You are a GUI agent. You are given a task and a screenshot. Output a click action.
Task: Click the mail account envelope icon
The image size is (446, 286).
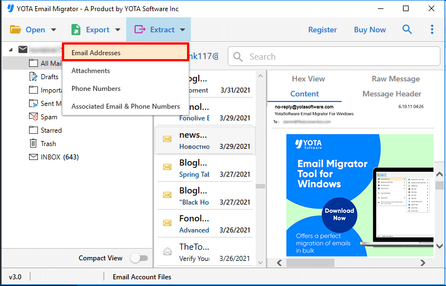tap(23, 50)
